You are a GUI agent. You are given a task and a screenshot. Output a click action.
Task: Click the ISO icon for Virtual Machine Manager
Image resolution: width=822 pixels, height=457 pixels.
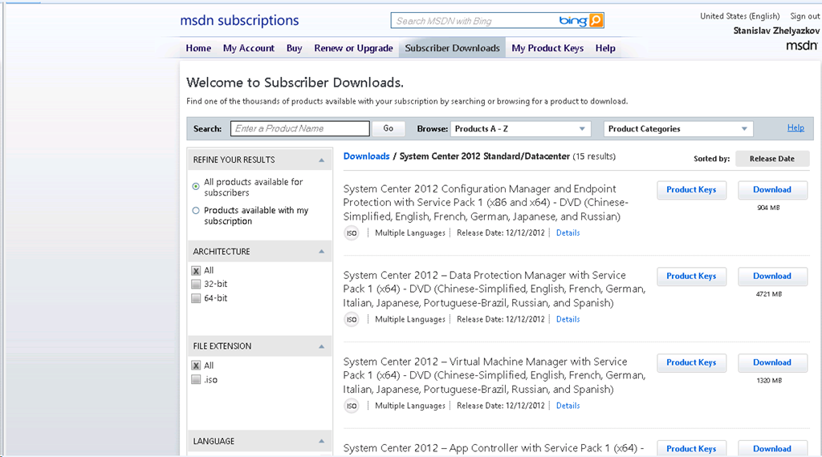point(352,406)
